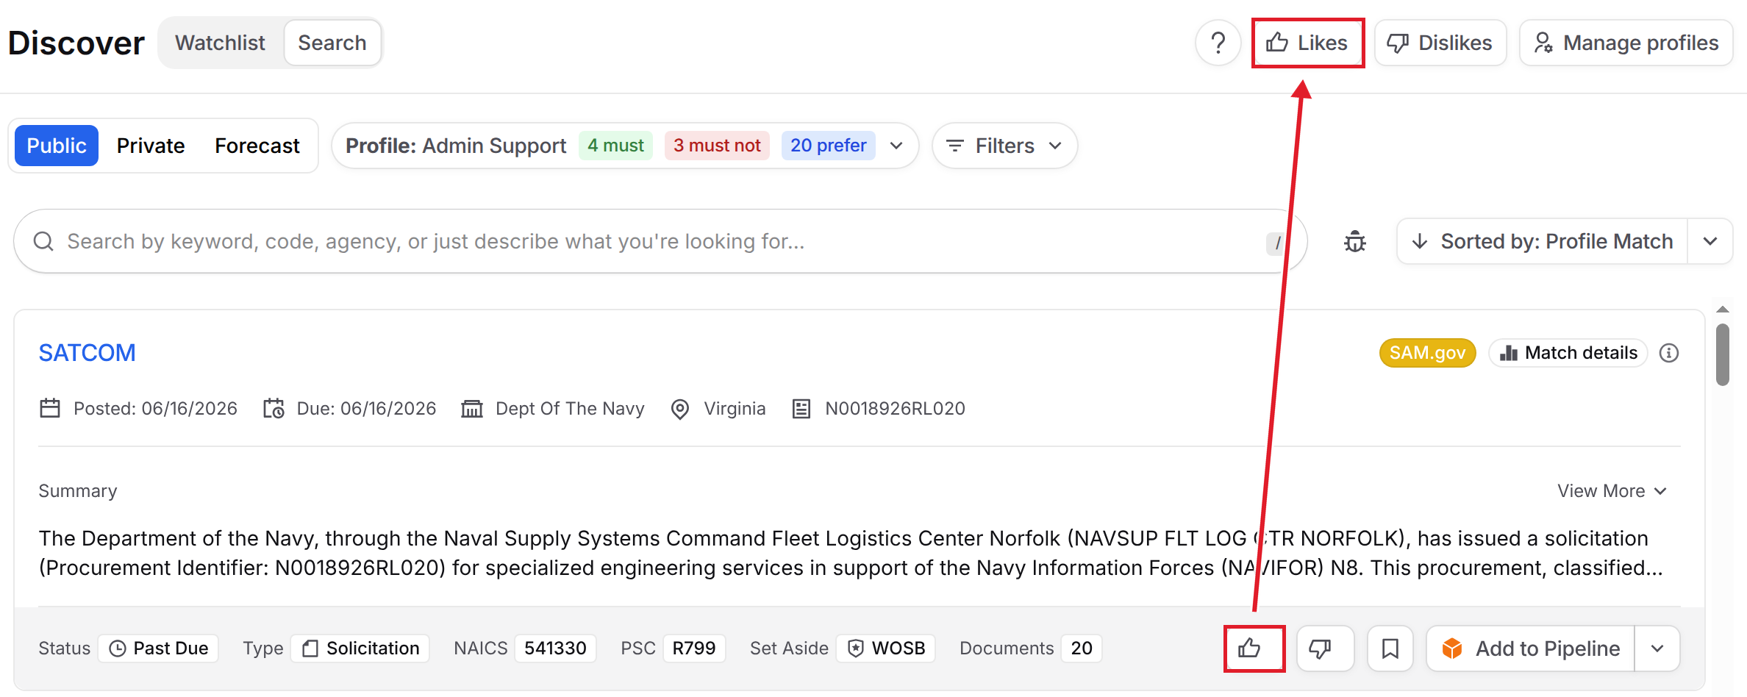This screenshot has height=697, width=1747.
Task: Toggle Sorted by: Profile Match direction
Action: pos(1542,241)
